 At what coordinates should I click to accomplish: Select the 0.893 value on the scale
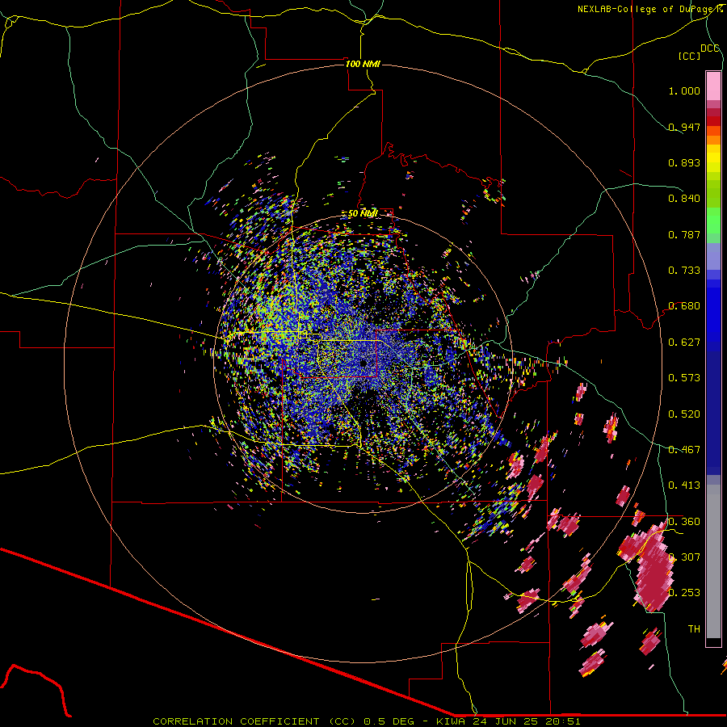point(684,162)
